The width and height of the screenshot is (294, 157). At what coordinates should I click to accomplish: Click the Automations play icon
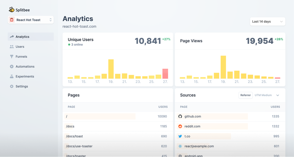coord(12,66)
